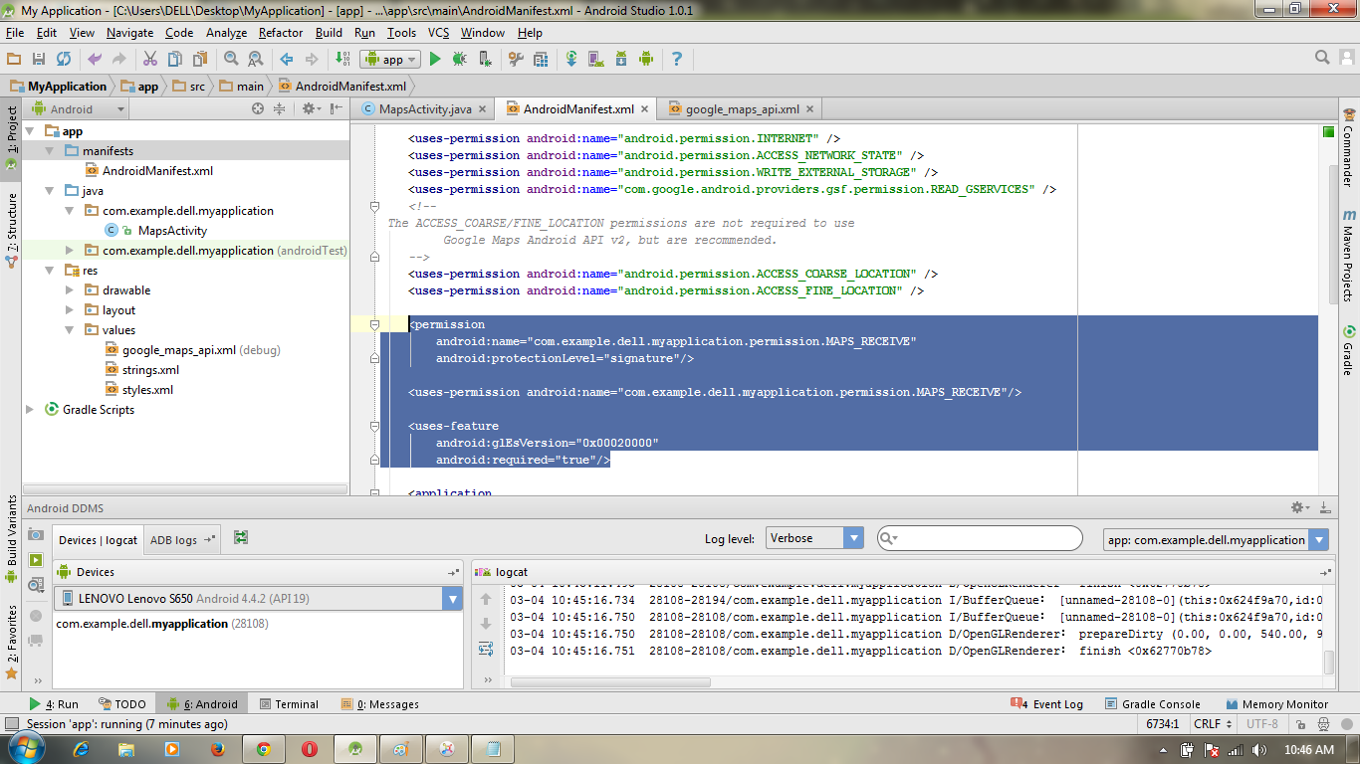
Task: Open Internet Explorer from the taskbar
Action: point(81,749)
